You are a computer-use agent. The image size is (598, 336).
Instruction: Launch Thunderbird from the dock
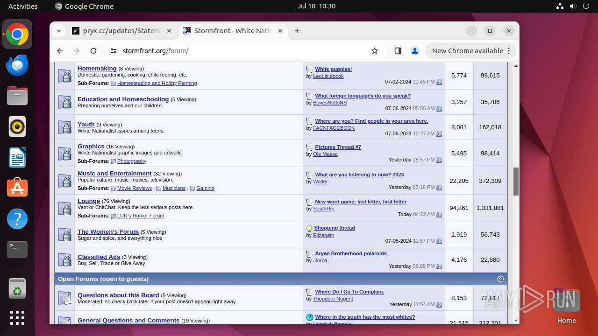pos(17,65)
